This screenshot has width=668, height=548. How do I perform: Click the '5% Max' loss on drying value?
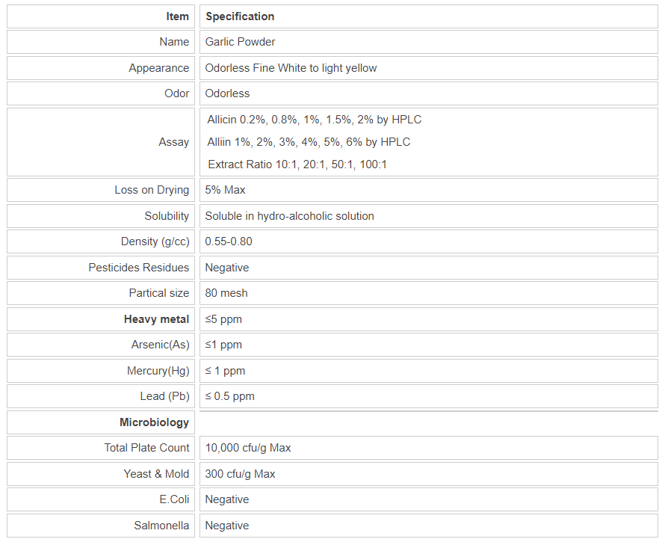225,190
